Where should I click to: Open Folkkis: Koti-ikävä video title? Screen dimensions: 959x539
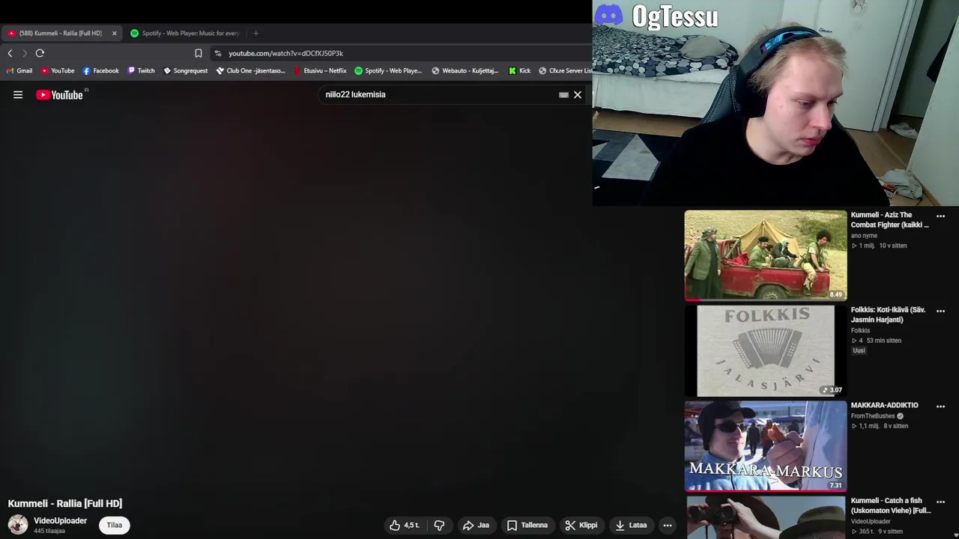pos(889,315)
